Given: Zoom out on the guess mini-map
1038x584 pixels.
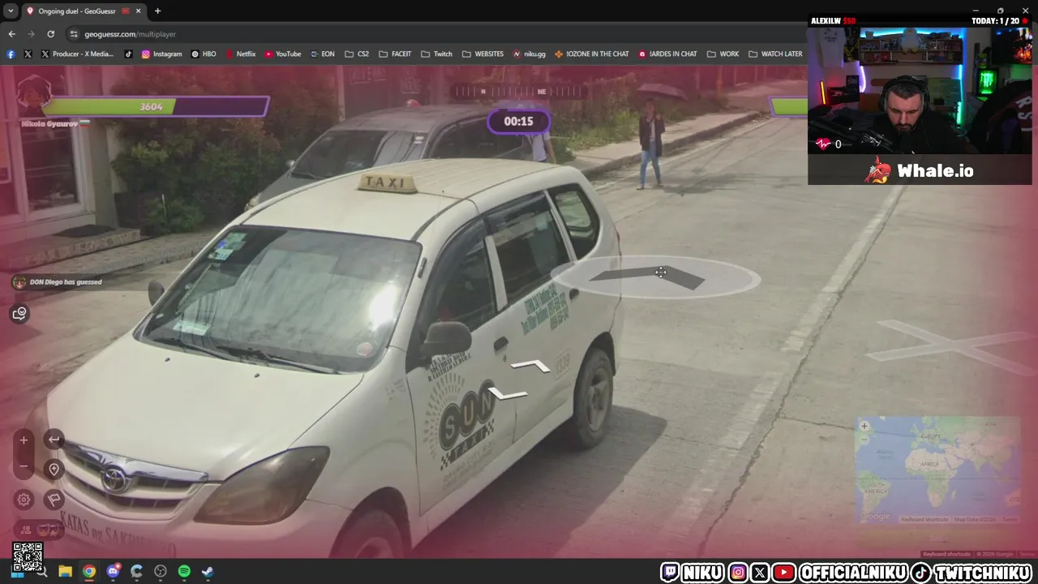Looking at the screenshot, I should click(x=864, y=438).
